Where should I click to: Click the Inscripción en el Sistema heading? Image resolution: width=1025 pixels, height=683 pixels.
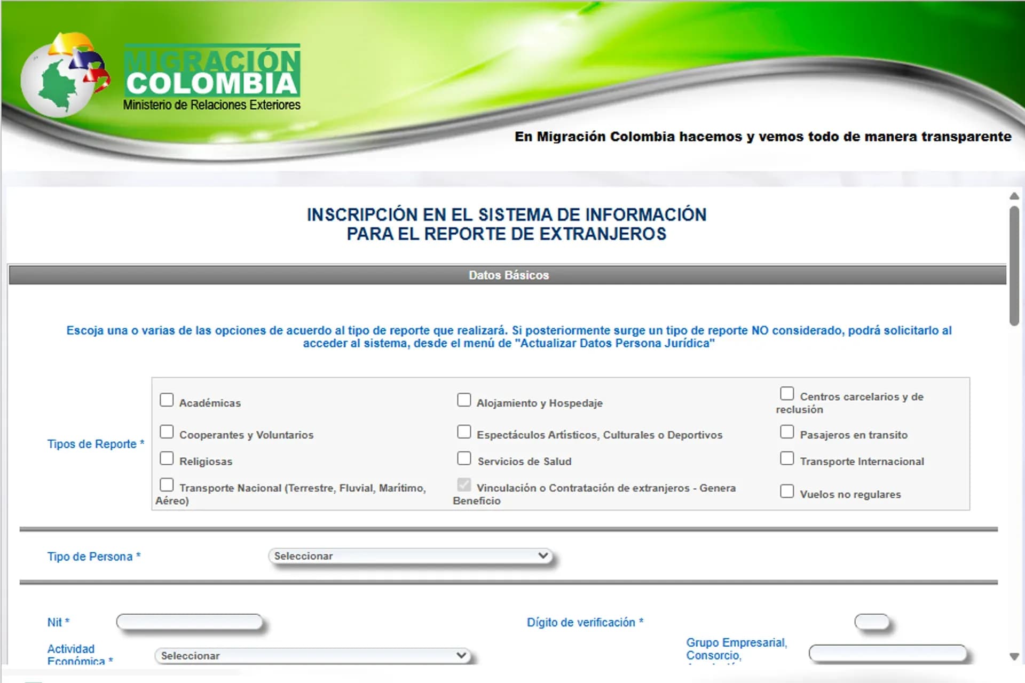pos(507,224)
